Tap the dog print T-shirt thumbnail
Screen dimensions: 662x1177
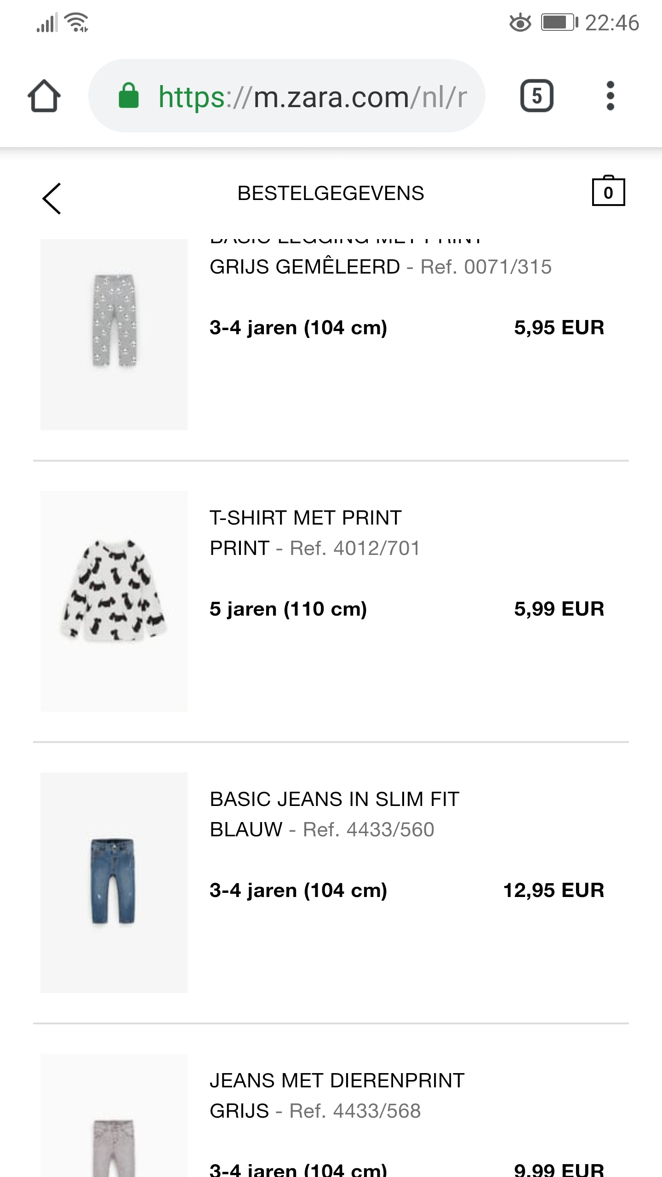pos(114,600)
